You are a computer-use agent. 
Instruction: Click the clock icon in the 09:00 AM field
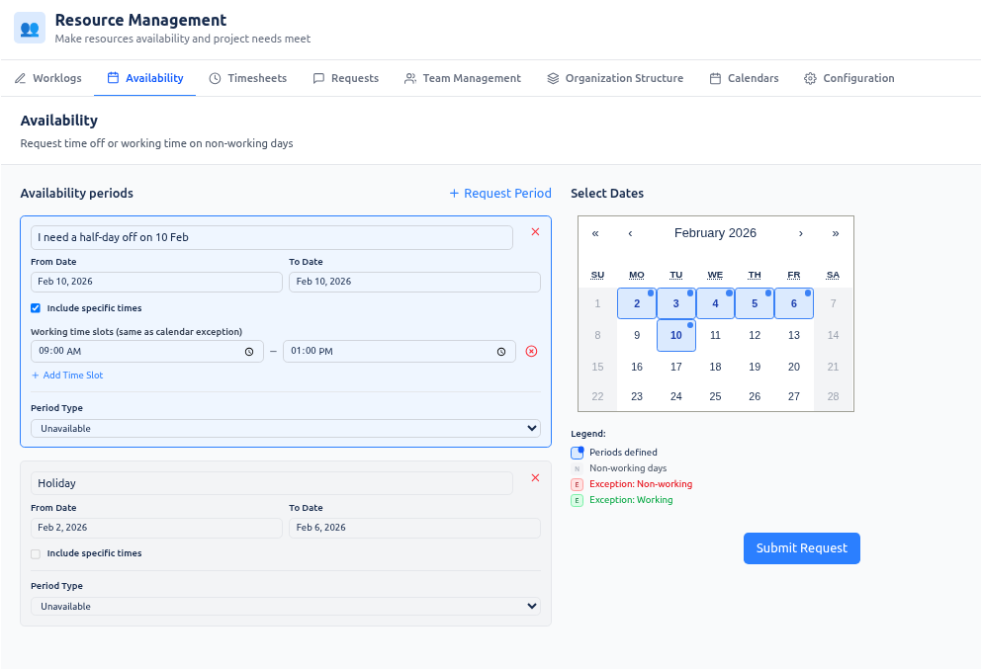(248, 351)
